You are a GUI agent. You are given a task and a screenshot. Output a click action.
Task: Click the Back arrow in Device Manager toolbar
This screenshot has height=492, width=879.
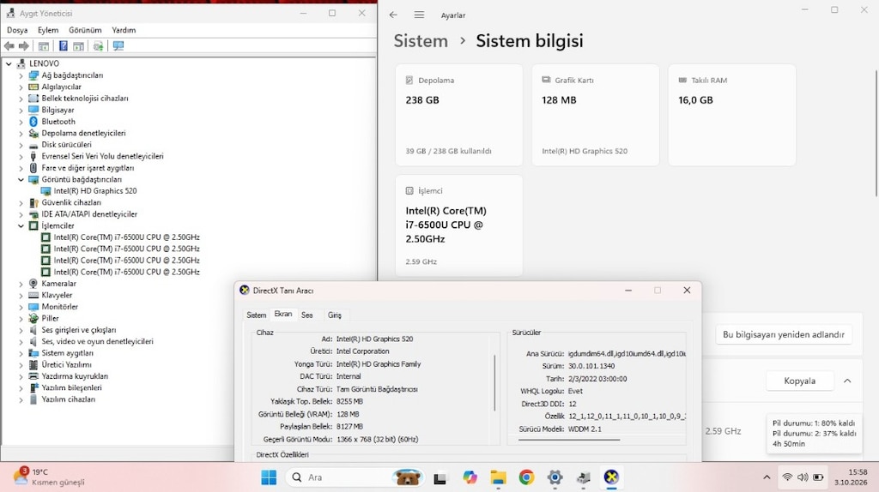point(9,46)
